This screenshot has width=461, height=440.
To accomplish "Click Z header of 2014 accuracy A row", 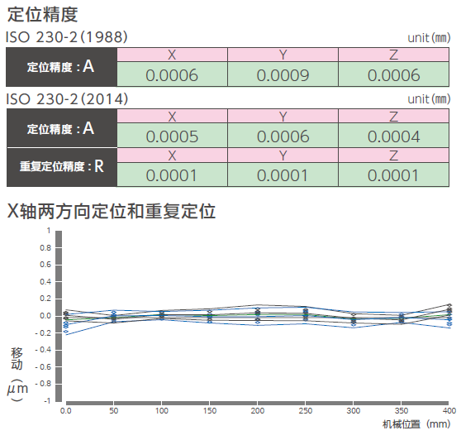I will (x=394, y=117).
